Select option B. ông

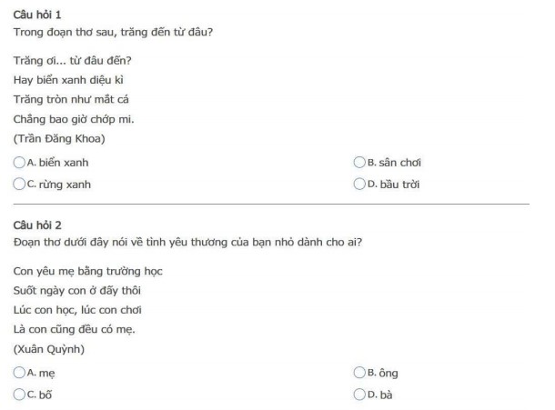(358, 373)
